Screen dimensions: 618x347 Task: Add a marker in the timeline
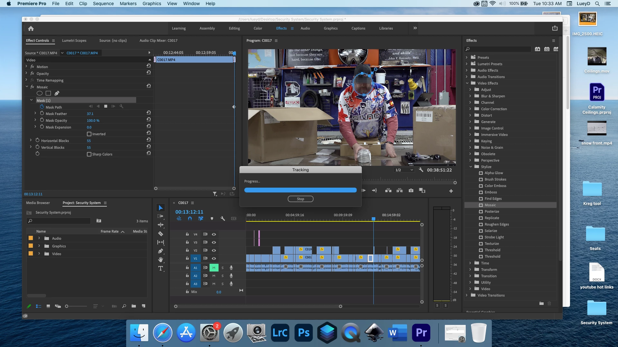212,218
